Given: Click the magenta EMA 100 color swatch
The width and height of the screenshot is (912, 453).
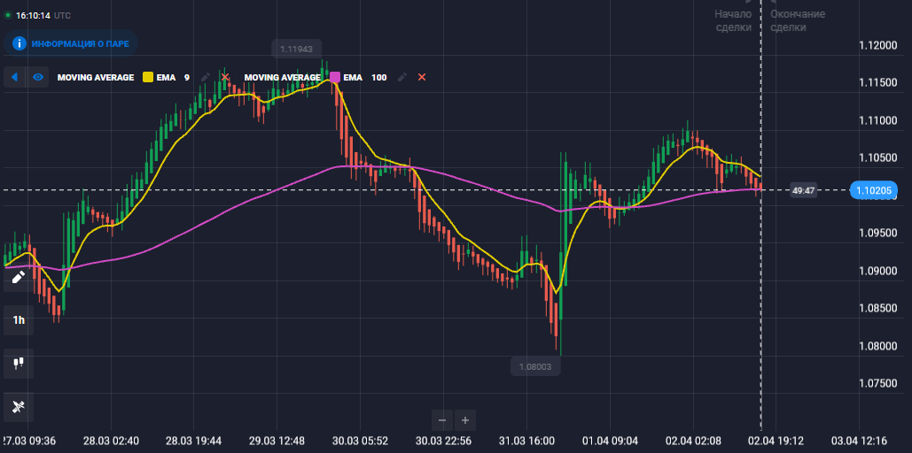Looking at the screenshot, I should [335, 78].
